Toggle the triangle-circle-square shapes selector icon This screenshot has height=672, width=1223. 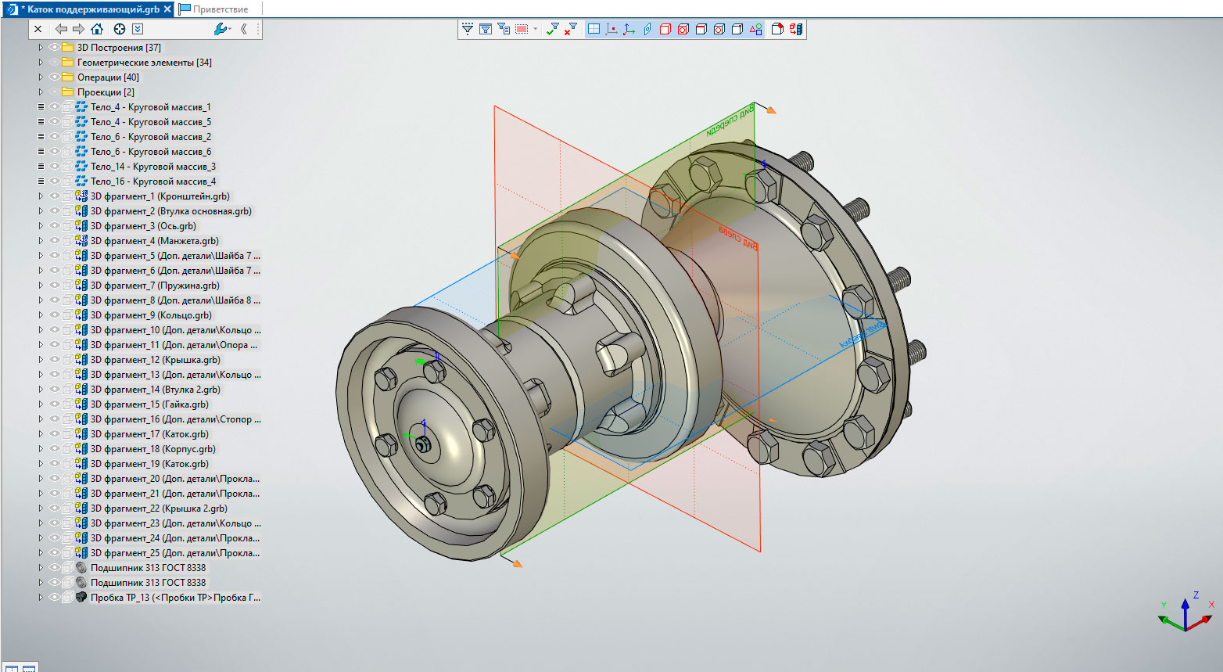pyautogui.click(x=755, y=29)
